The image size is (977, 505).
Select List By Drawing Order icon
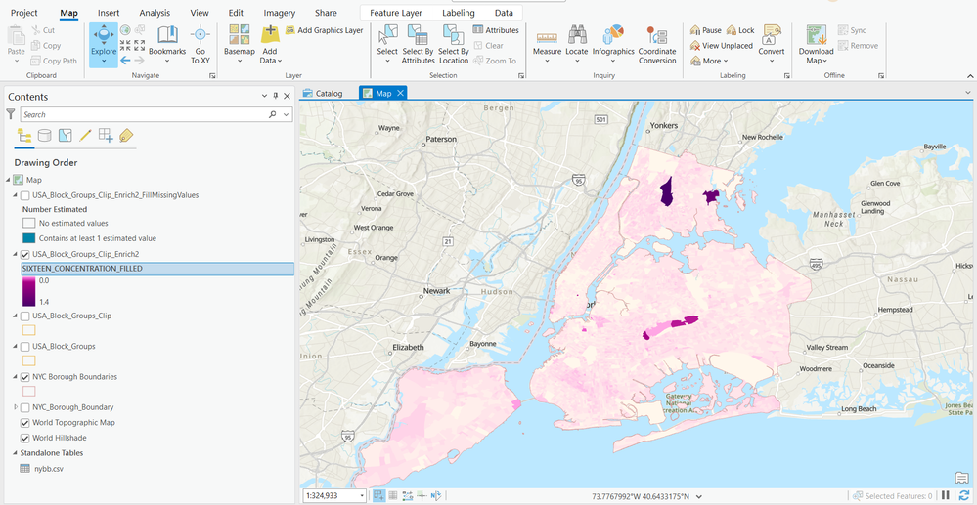pos(24,135)
